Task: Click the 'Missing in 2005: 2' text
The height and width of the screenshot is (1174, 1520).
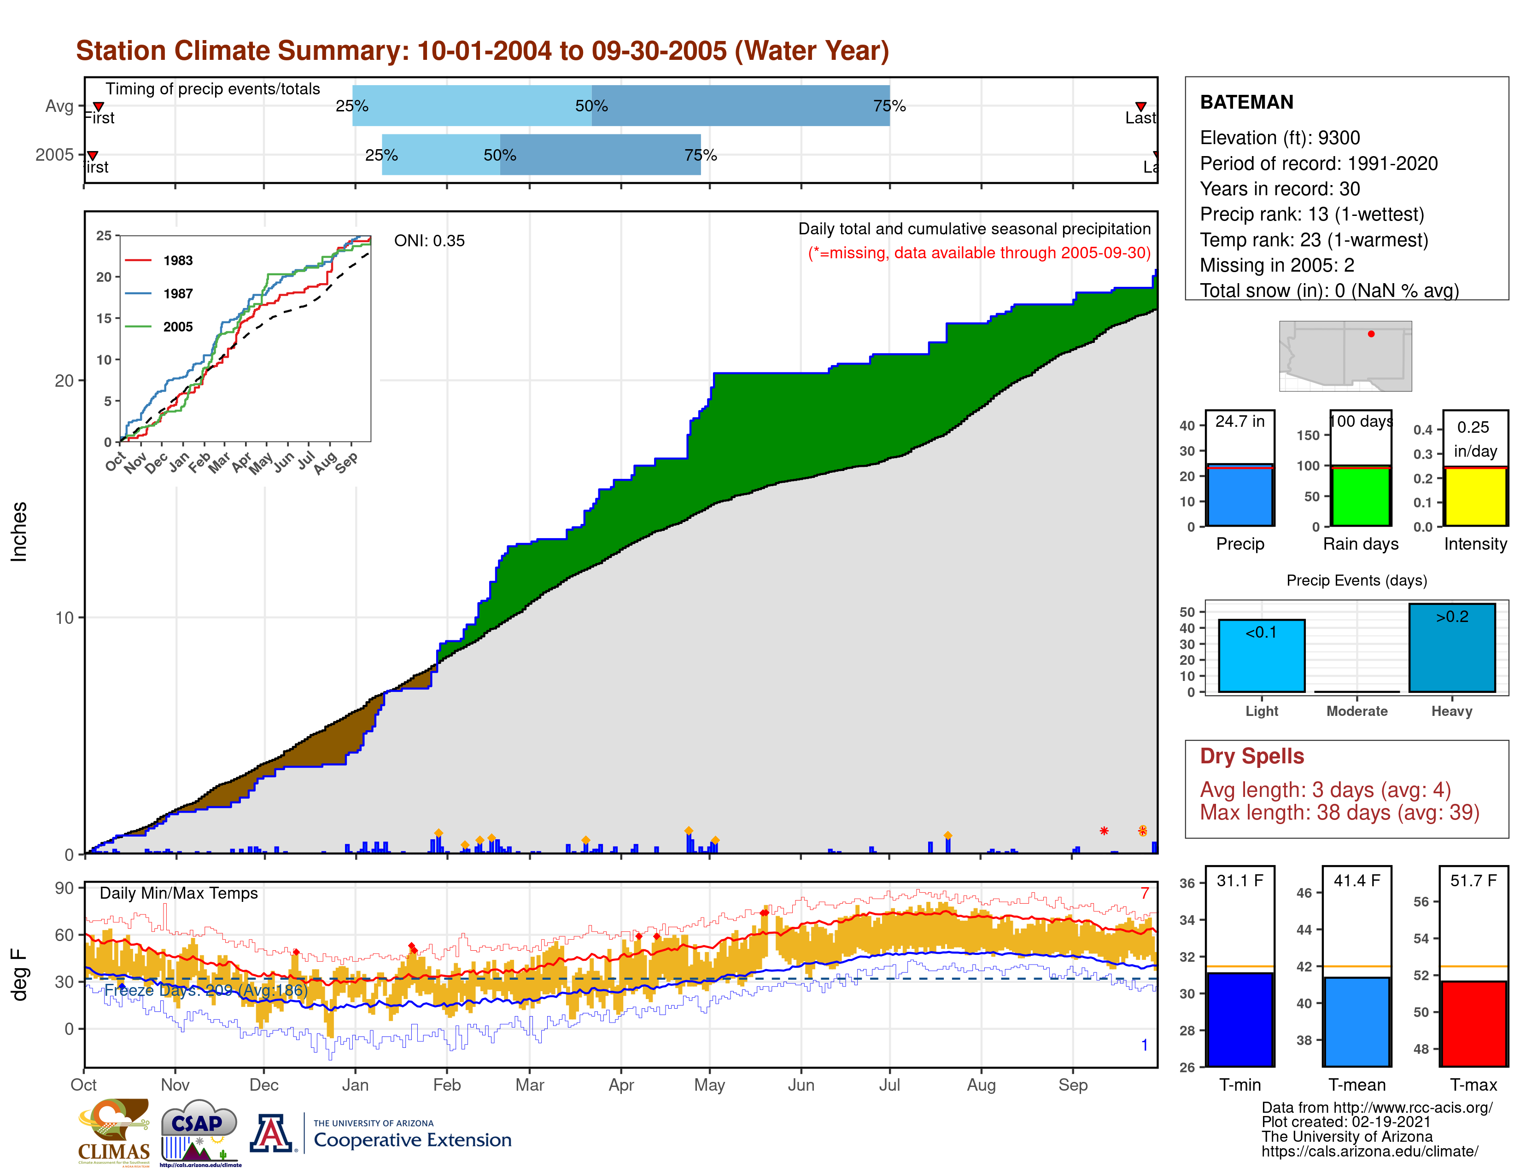Action: (1277, 265)
